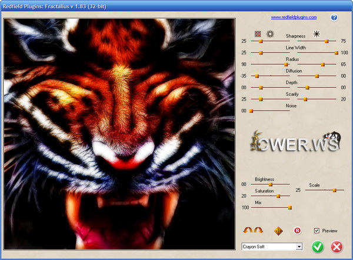This screenshot has width=353, height=260.
Task: Click the right Line Width slider handle
Action: (336, 53)
